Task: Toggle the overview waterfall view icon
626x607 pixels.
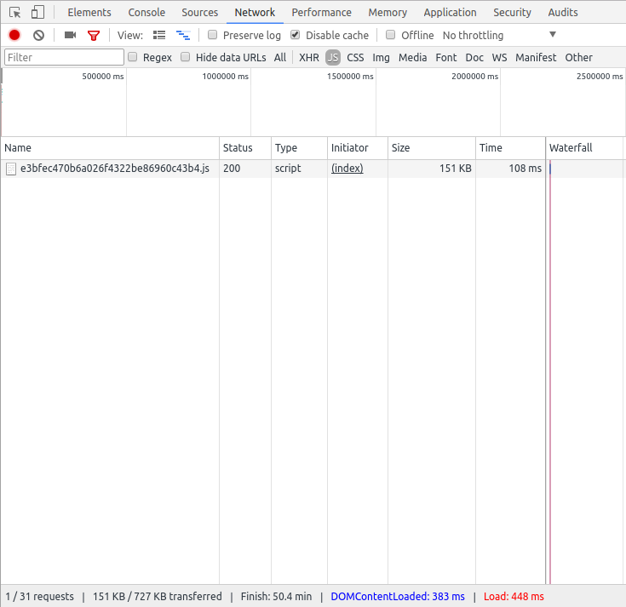Action: (182, 35)
